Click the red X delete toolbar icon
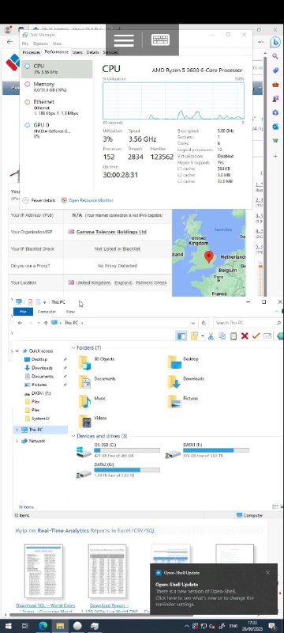This screenshot has width=284, height=633. [245, 335]
